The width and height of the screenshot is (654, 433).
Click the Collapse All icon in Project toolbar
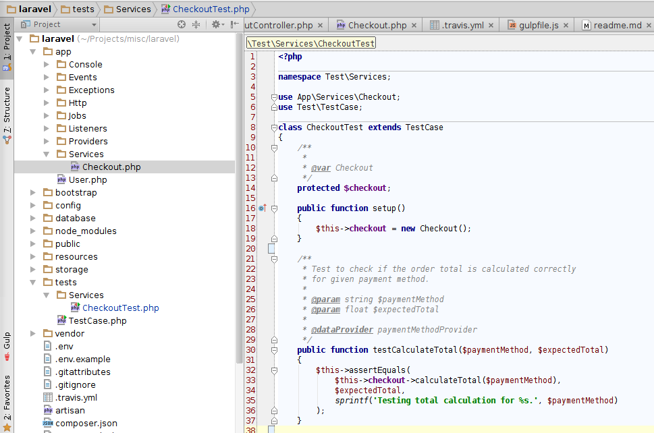click(x=196, y=24)
